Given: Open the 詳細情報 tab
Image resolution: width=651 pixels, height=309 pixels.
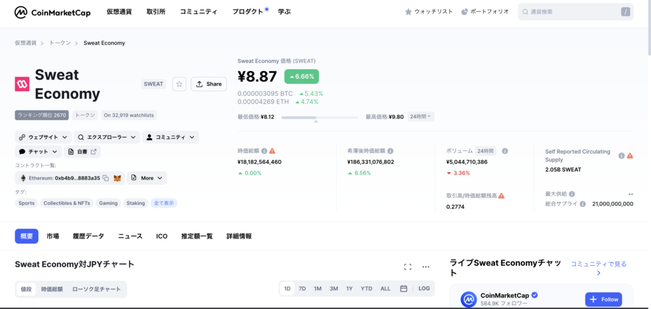Looking at the screenshot, I should (239, 236).
